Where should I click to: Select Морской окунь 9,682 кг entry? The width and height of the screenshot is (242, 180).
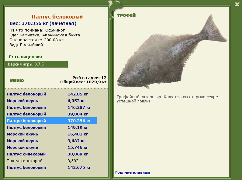(x=51, y=141)
